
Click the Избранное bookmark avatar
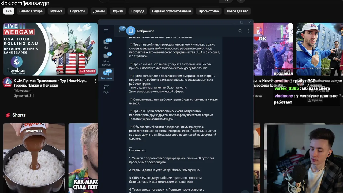(131, 31)
